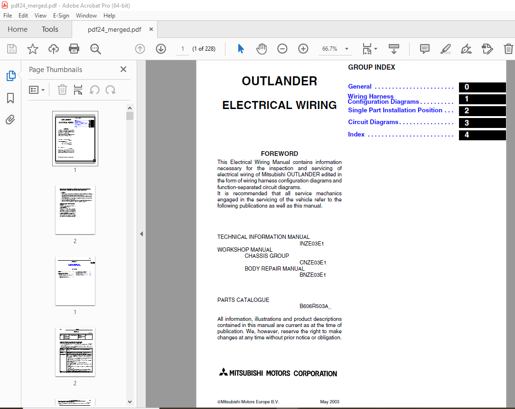
Task: Collapse the navigation pane with arrow
Action: coord(141,234)
